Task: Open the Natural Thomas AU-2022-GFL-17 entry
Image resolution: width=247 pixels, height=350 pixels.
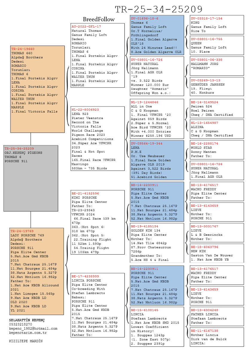Action: [x=98, y=55]
